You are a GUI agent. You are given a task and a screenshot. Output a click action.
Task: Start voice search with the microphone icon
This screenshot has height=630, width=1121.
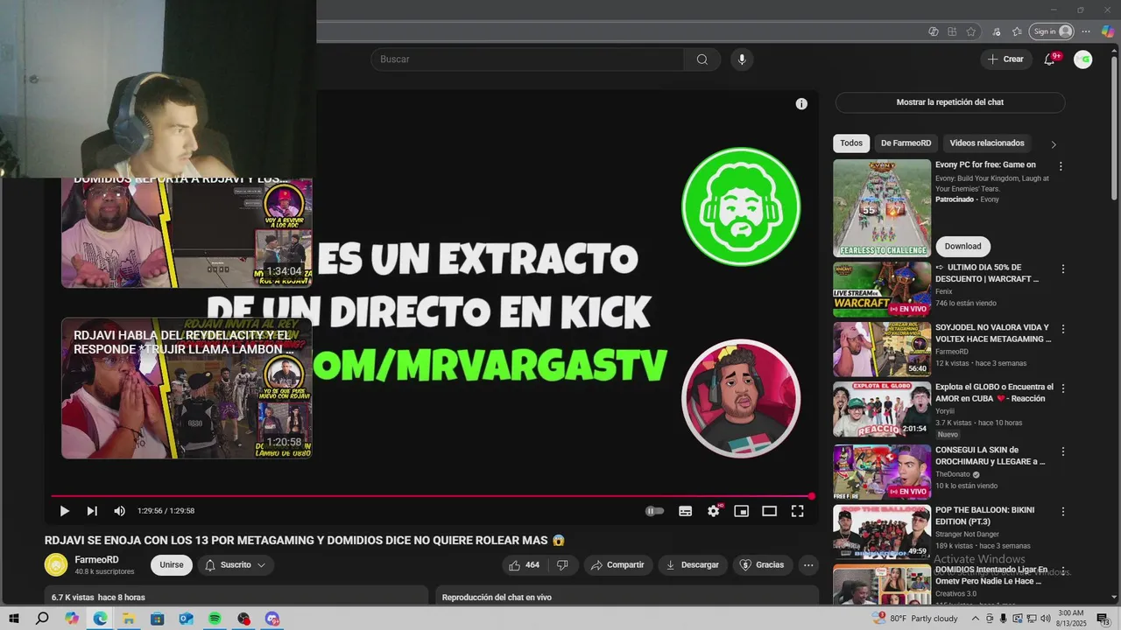742,59
